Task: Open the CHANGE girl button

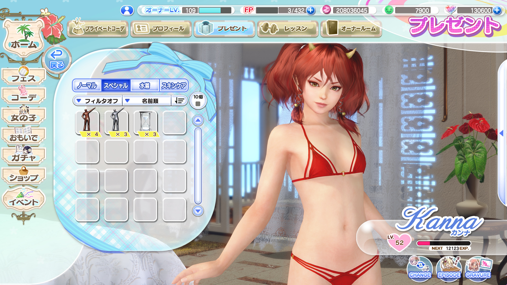Action: coord(420,268)
